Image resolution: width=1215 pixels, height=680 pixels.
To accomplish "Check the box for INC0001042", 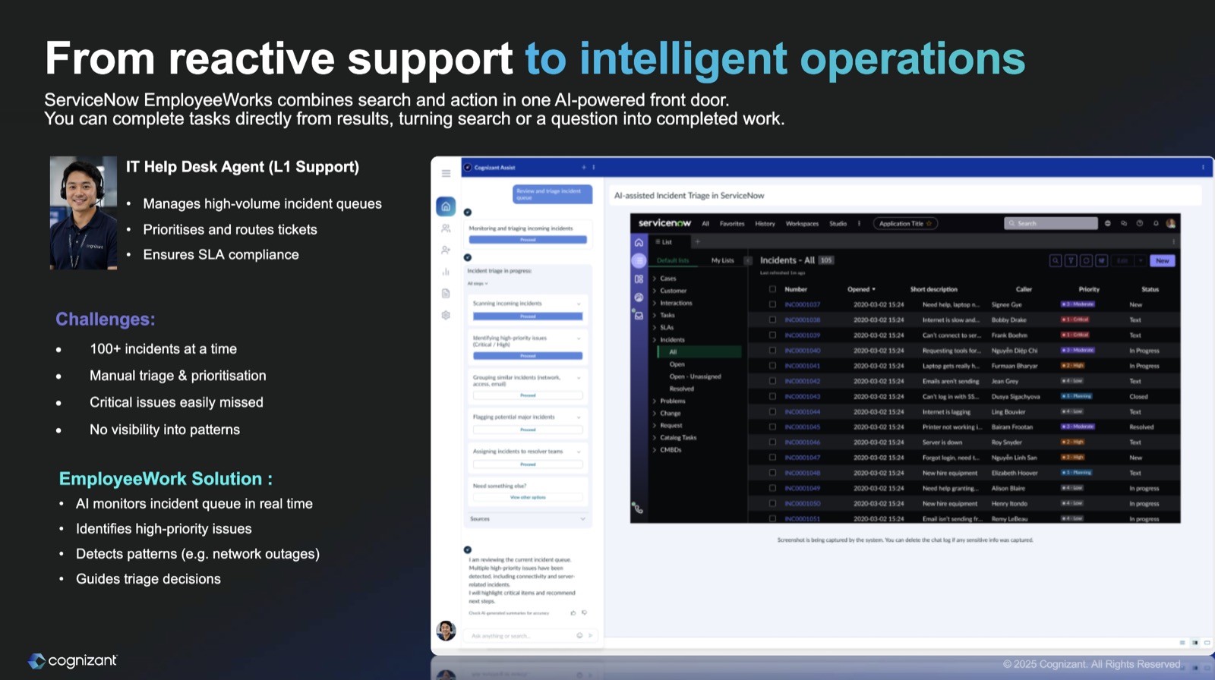I will coord(772,381).
